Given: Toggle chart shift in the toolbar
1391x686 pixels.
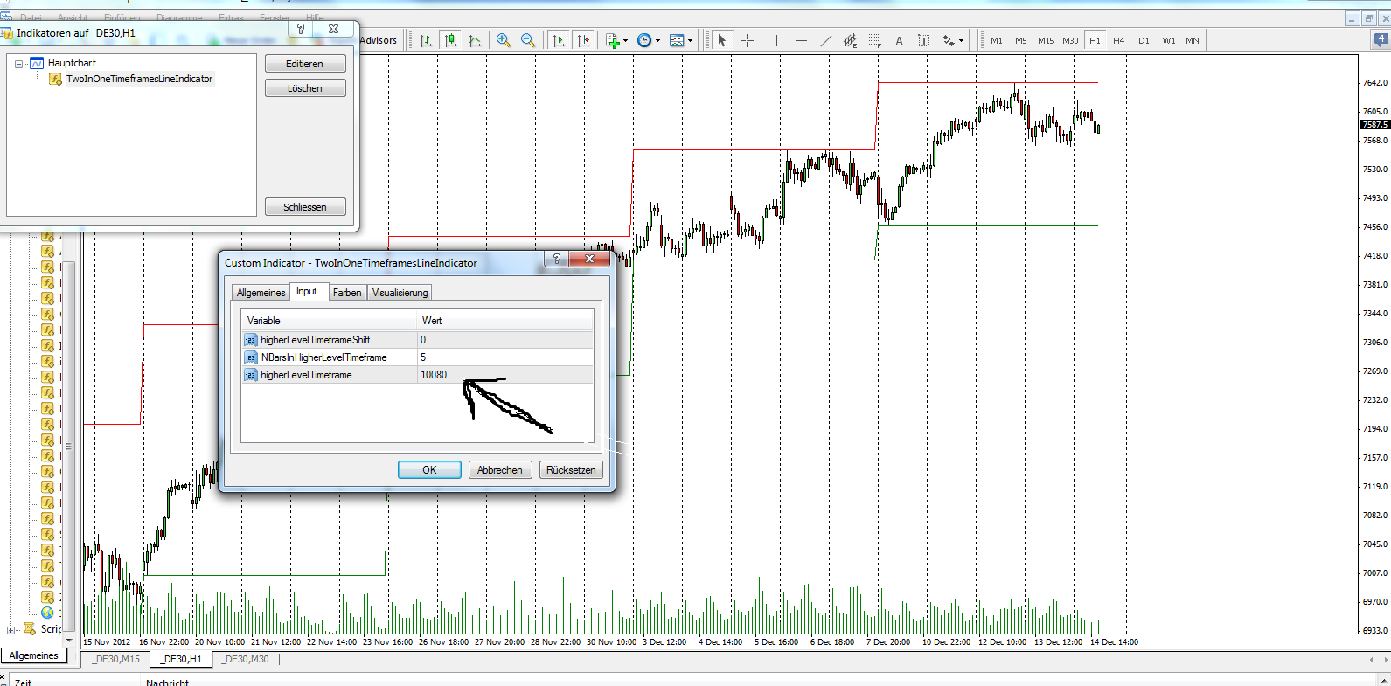Looking at the screenshot, I should pyautogui.click(x=583, y=40).
